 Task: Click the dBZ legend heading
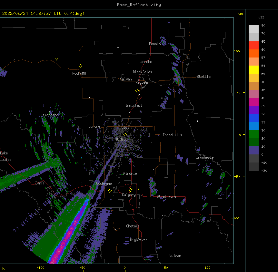(x=261, y=17)
